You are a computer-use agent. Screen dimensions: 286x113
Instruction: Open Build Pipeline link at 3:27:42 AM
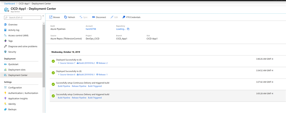[x=64, y=86]
